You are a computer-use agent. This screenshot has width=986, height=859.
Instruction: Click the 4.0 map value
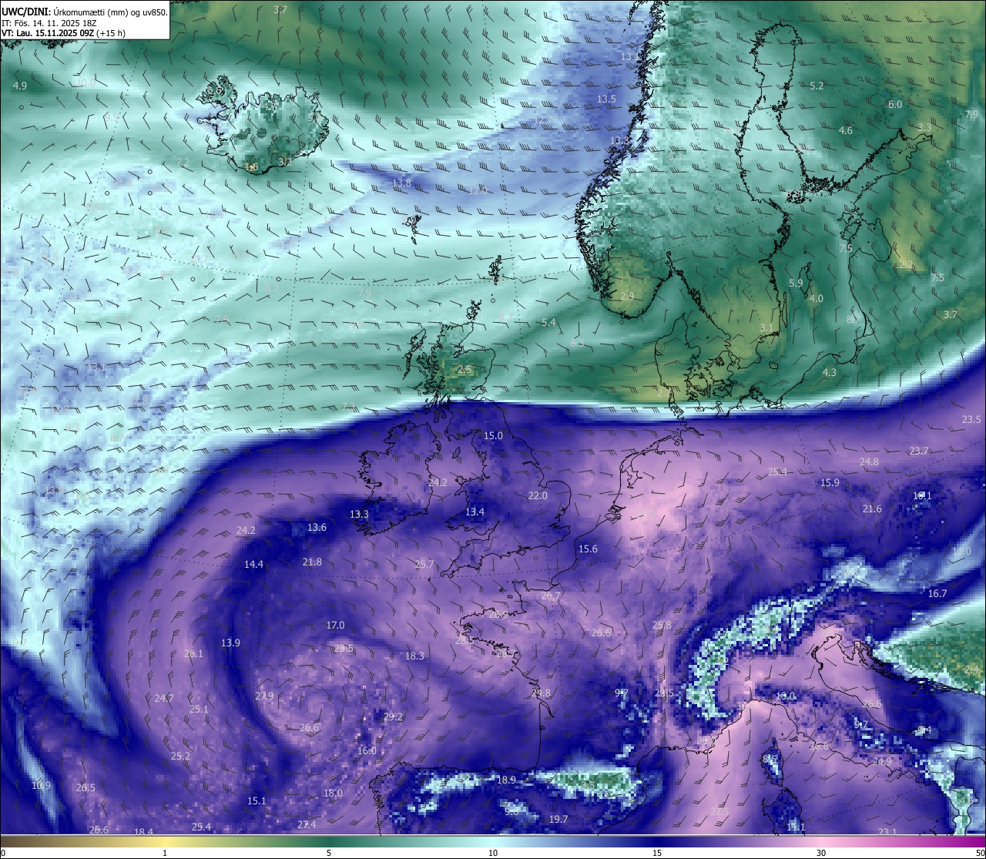point(817,298)
